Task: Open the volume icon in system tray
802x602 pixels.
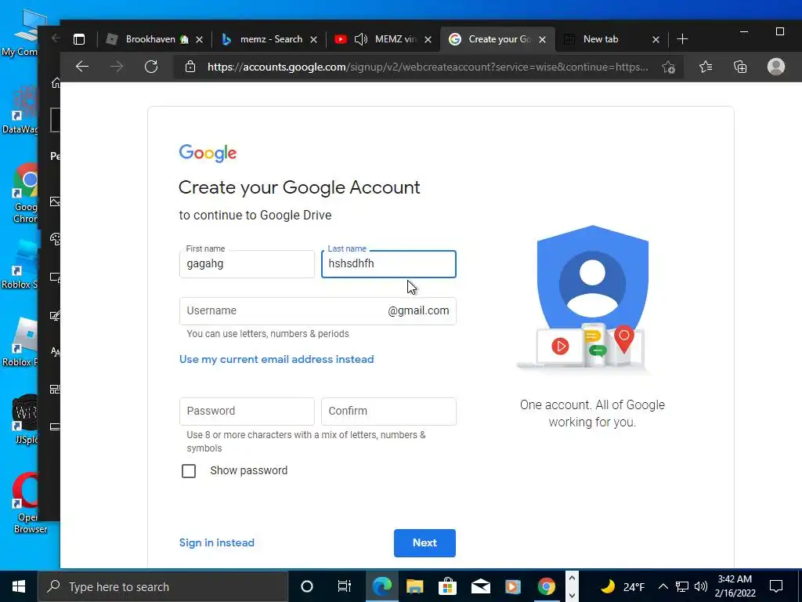Action: tap(701, 586)
